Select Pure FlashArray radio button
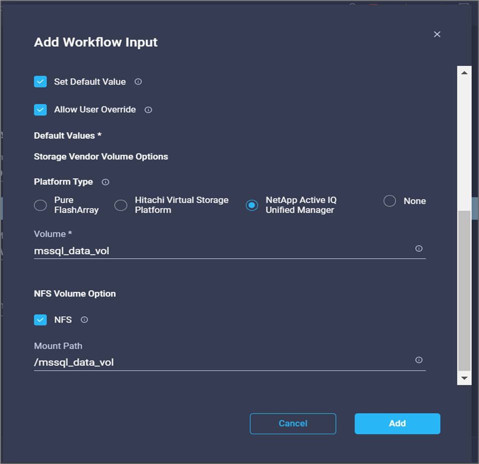This screenshot has height=464, width=479. click(x=40, y=205)
